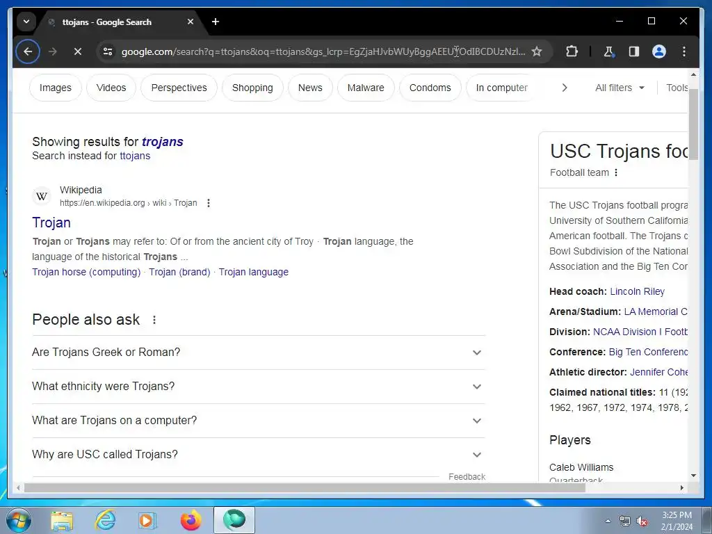This screenshot has height=534, width=712.
Task: Select the Condoms filter chip
Action: [x=430, y=88]
